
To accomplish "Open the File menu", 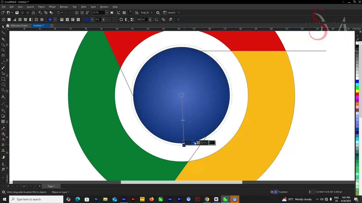I will pos(4,7).
